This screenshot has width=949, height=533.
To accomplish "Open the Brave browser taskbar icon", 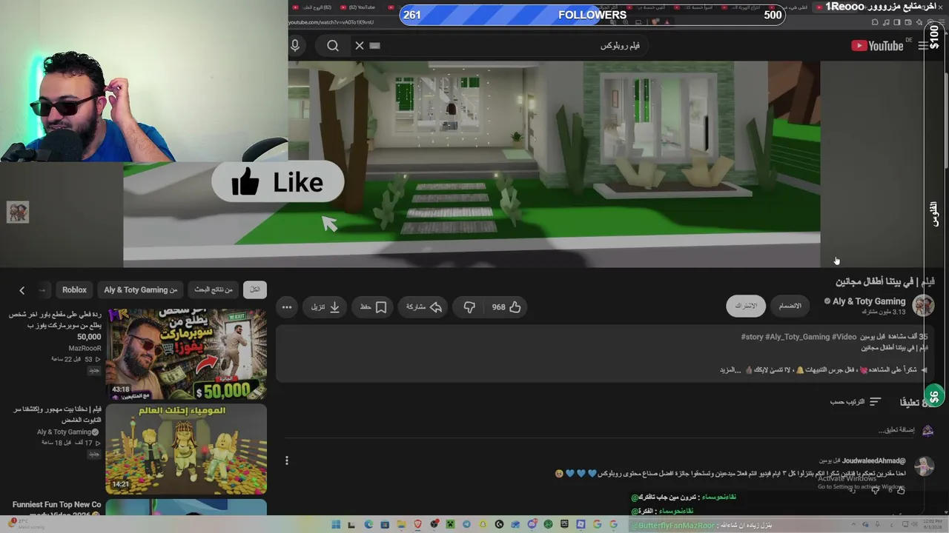I will pyautogui.click(x=417, y=525).
